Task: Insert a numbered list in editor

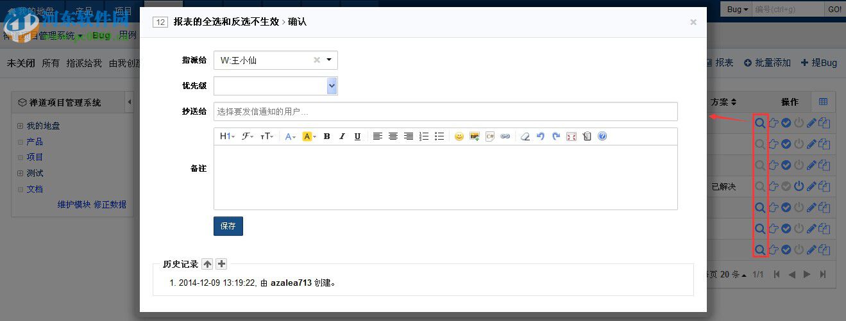Action: [x=424, y=136]
